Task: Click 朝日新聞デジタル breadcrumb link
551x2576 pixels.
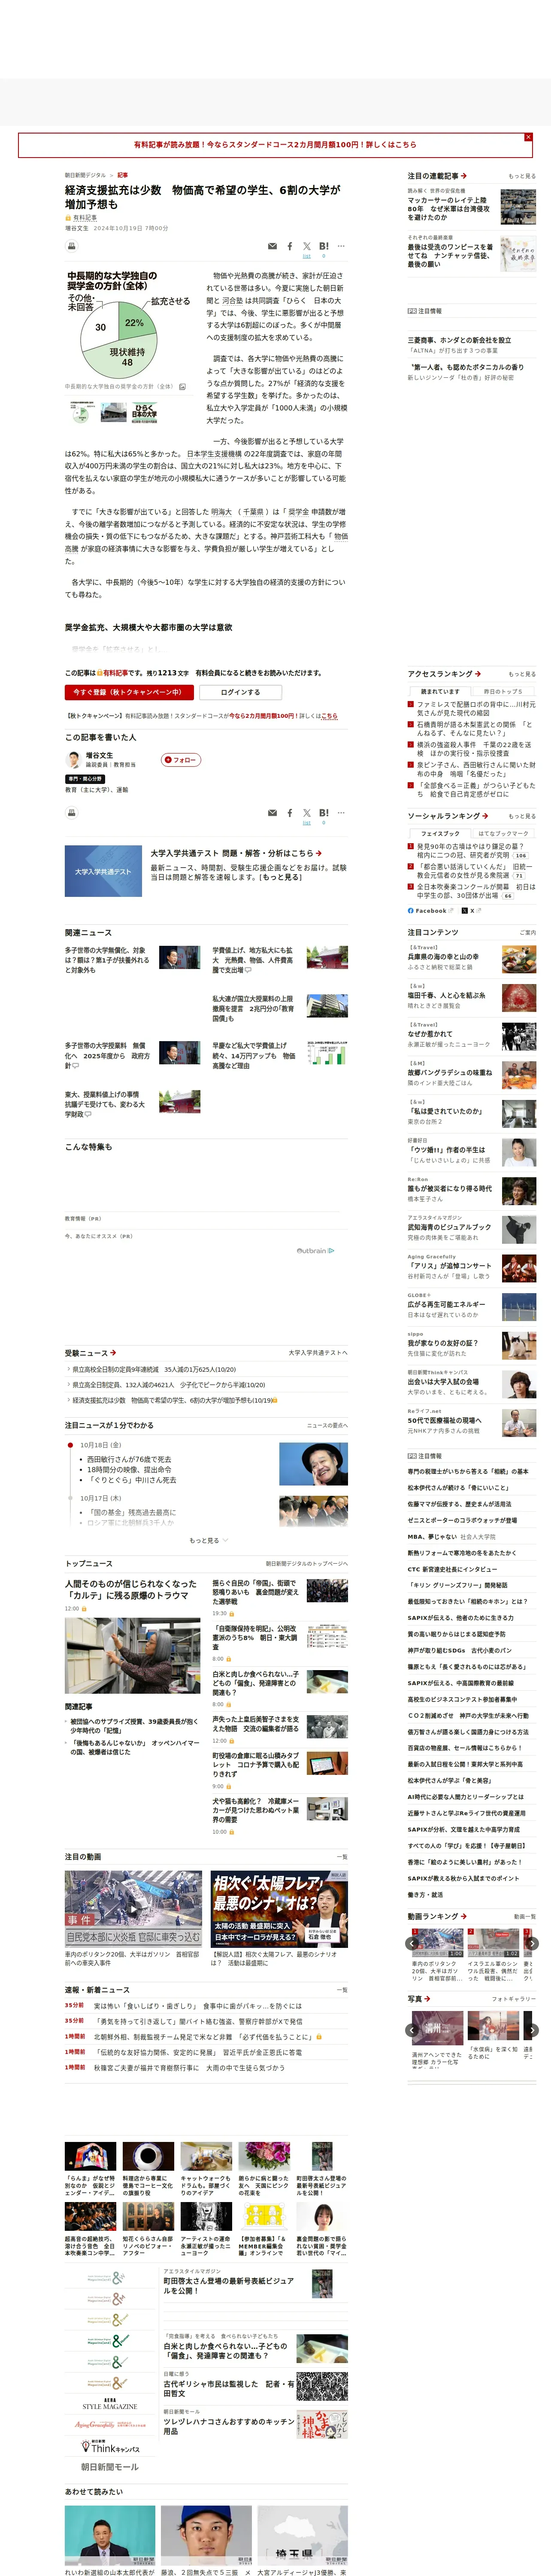Action: pos(85,175)
